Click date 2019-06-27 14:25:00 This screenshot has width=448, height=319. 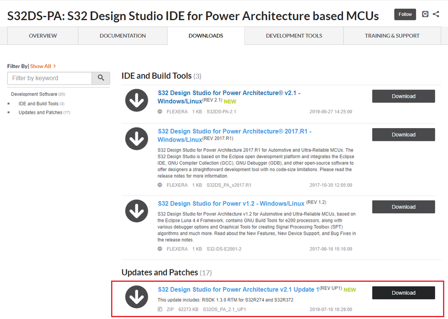331,112
